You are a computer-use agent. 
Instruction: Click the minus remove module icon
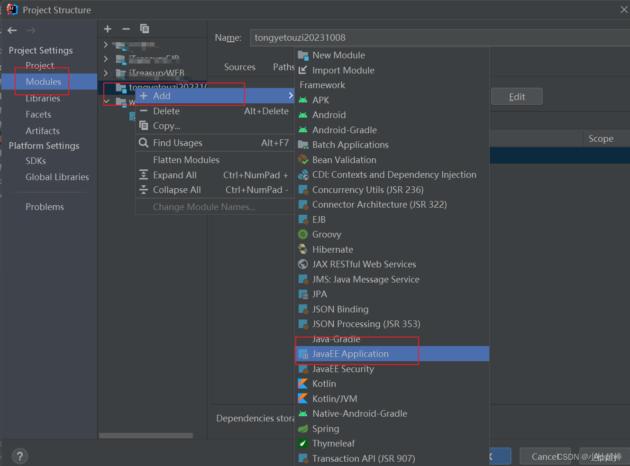click(x=126, y=29)
